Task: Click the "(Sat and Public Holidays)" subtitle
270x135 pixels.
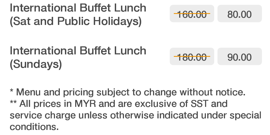Action: [75, 21]
